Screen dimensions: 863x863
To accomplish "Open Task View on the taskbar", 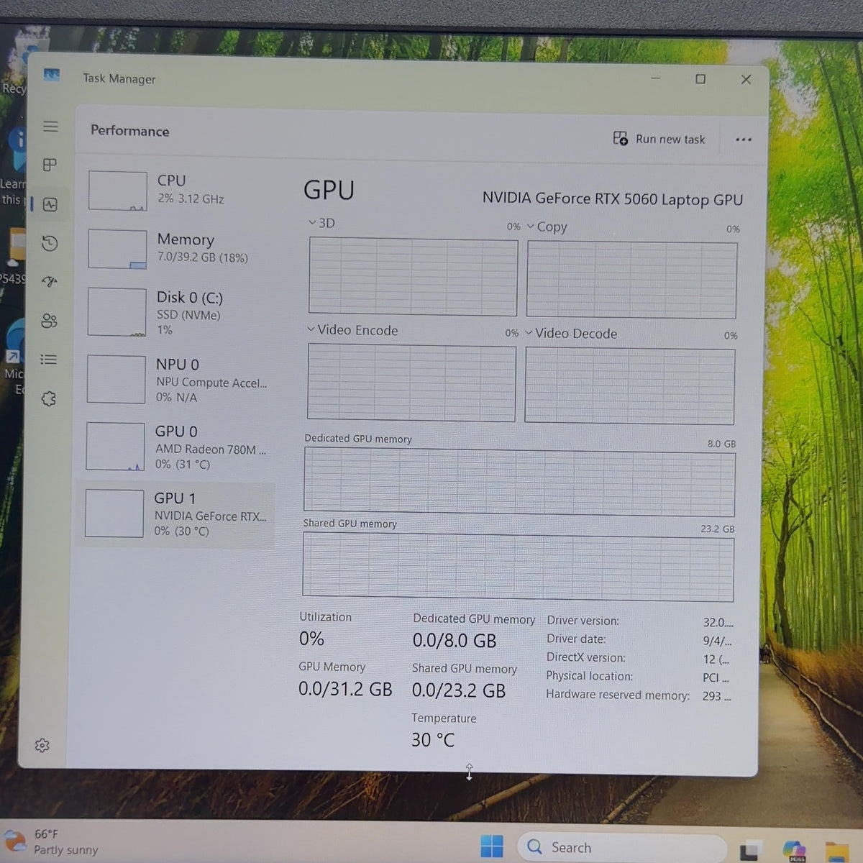I will (x=751, y=850).
